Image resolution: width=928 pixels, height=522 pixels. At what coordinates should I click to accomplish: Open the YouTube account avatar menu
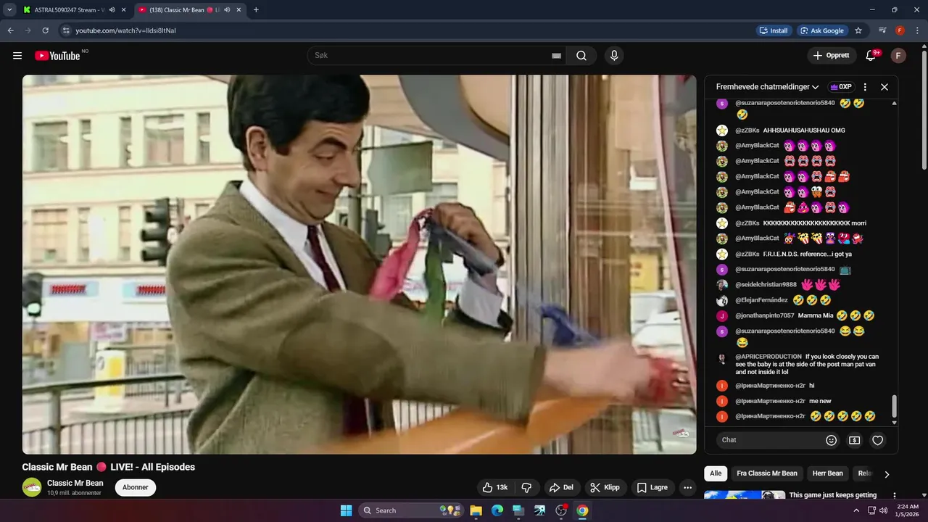898,56
